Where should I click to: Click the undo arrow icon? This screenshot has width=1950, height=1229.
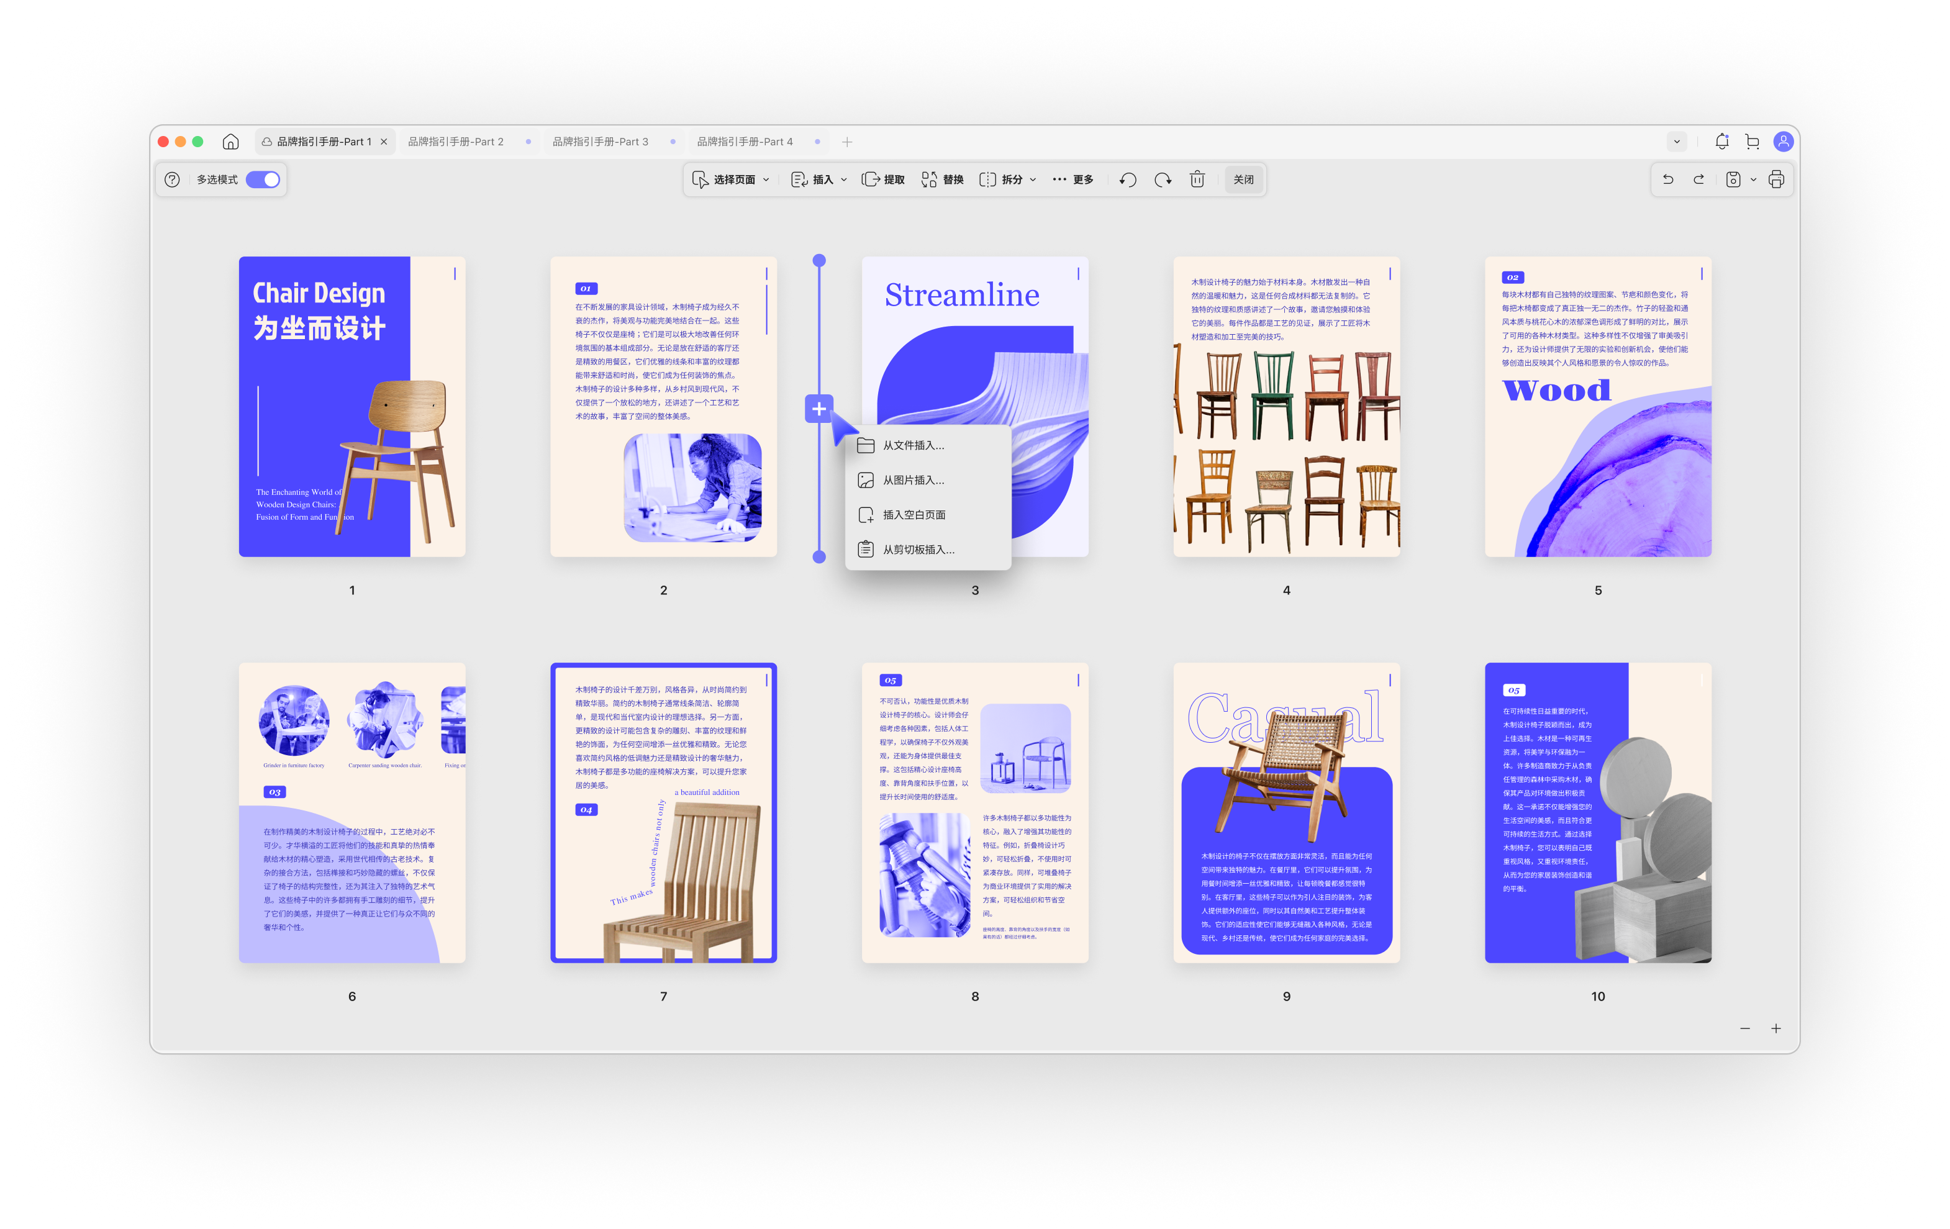point(1668,179)
